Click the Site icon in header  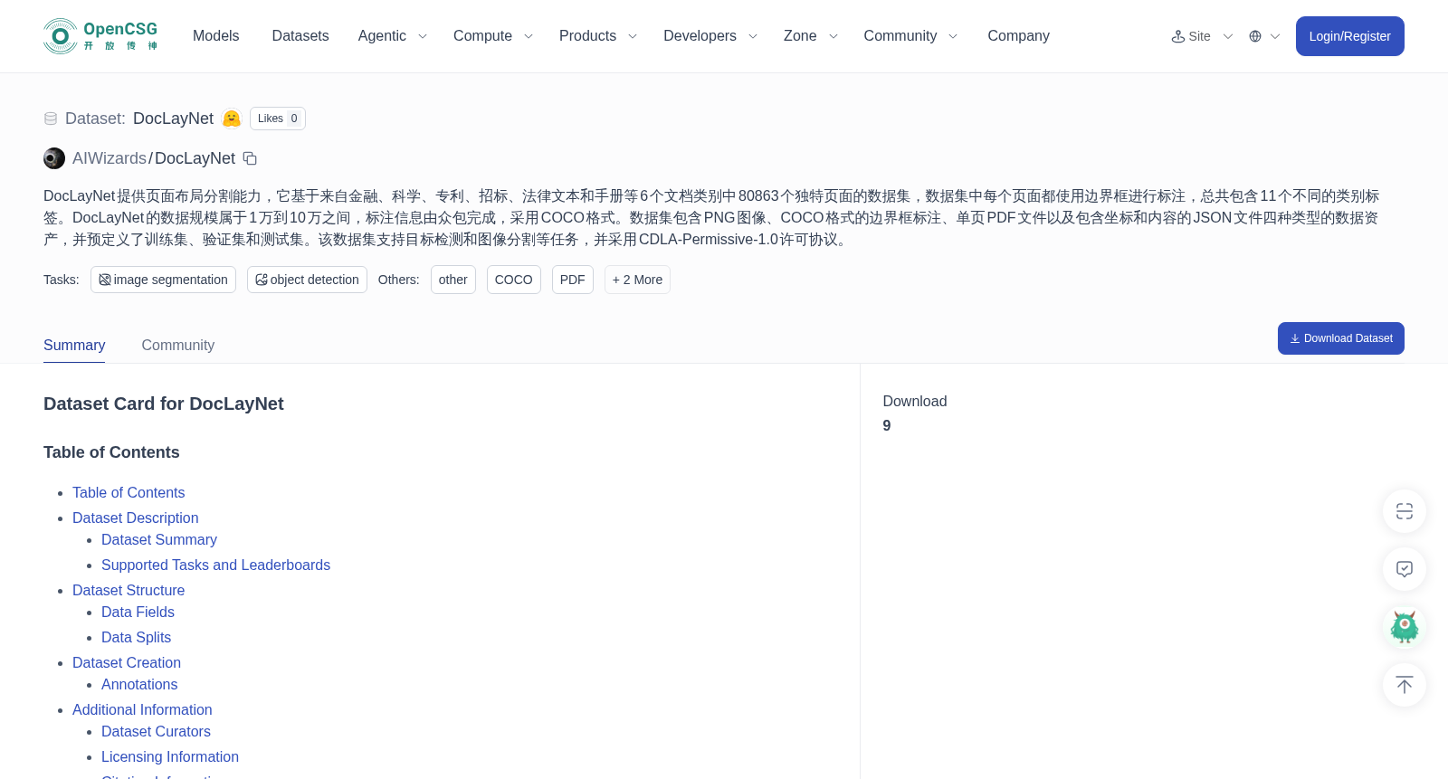point(1178,36)
